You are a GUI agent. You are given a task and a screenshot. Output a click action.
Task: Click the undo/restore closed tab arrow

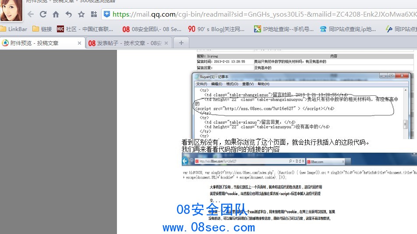click(69, 14)
